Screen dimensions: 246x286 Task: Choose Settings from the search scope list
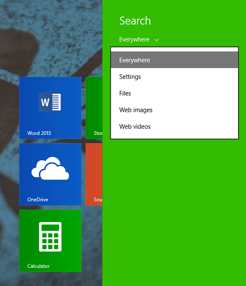[x=175, y=77]
